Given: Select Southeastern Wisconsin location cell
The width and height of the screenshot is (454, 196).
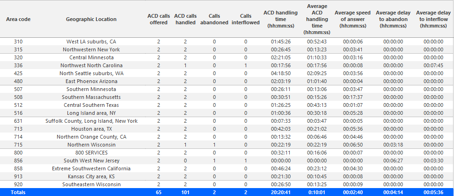Looking at the screenshot, I should (91, 184).
